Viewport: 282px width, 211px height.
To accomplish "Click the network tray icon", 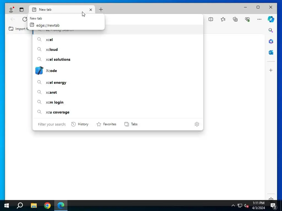I will click(x=240, y=206).
